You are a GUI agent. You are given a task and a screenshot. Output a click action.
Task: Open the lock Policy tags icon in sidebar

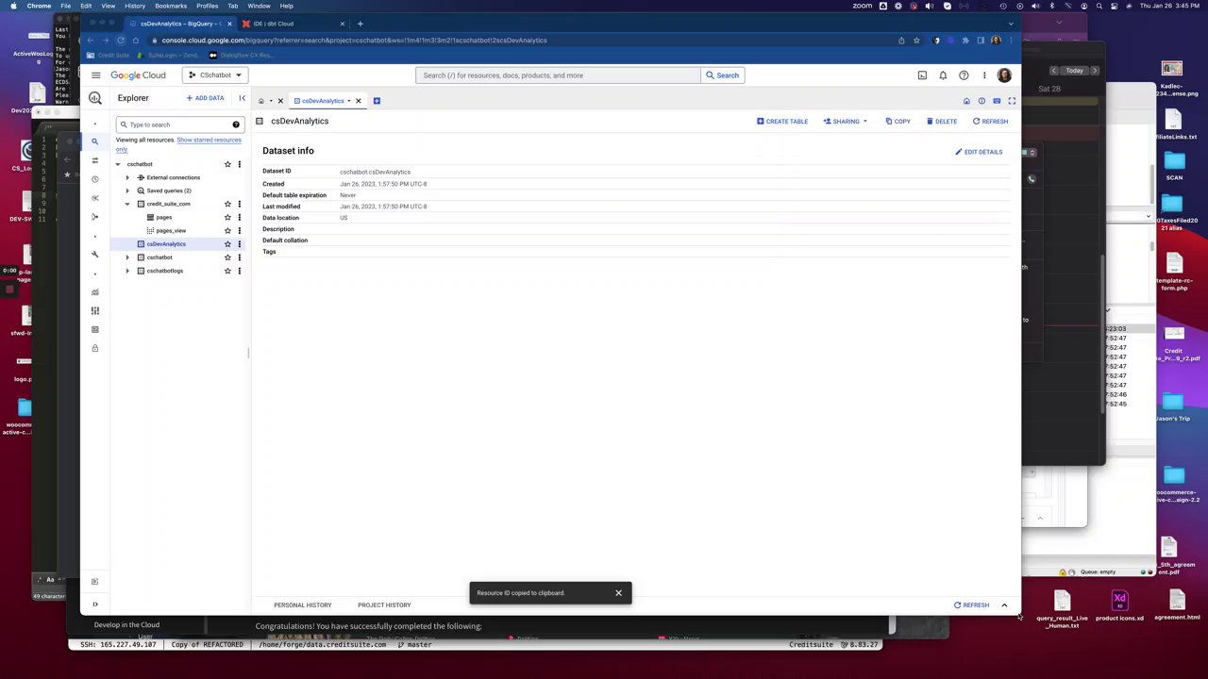pyautogui.click(x=94, y=349)
